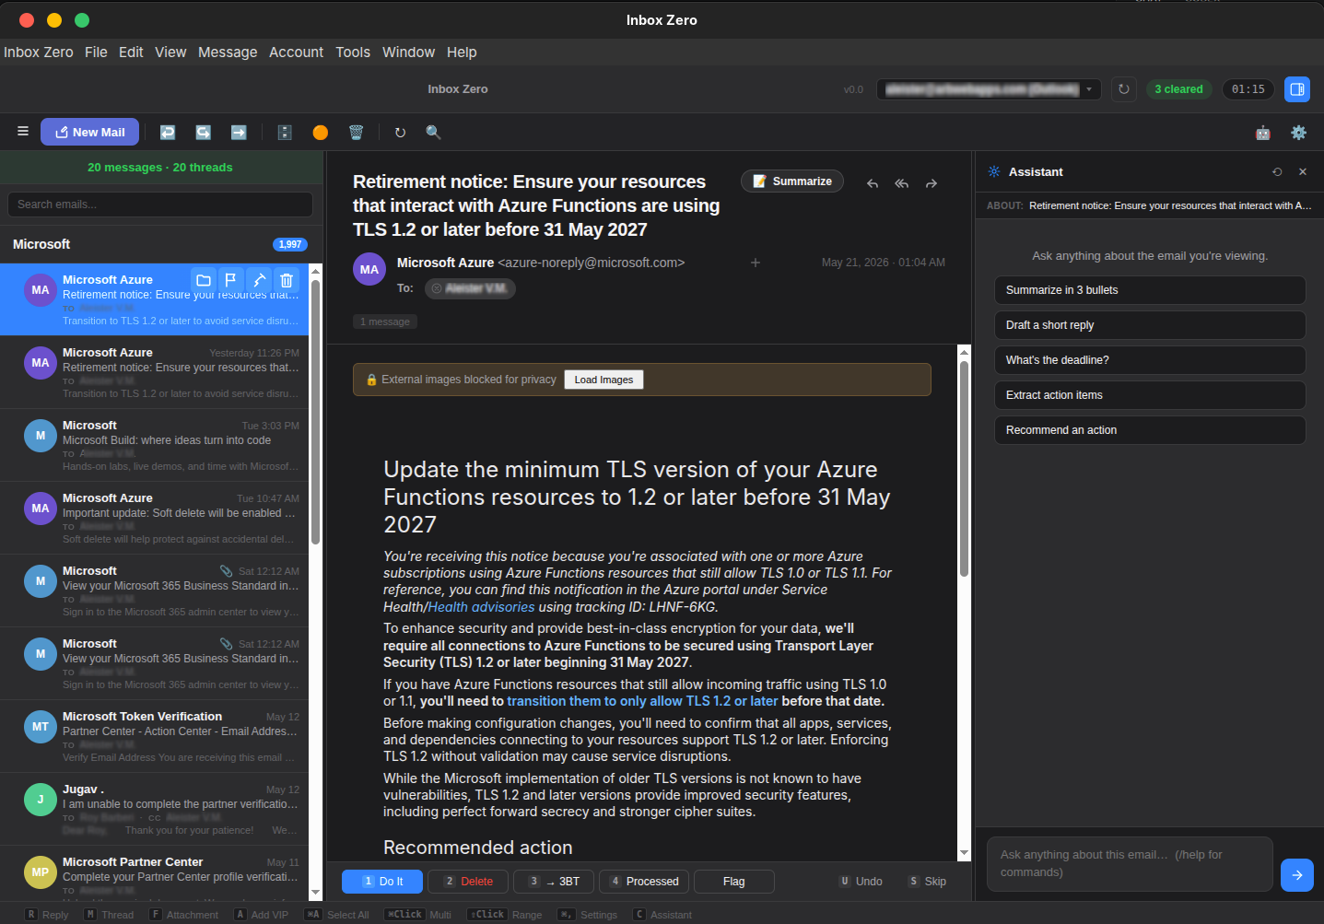Send the assistant message arrow button
This screenshot has width=1324, height=924.
1297,875
